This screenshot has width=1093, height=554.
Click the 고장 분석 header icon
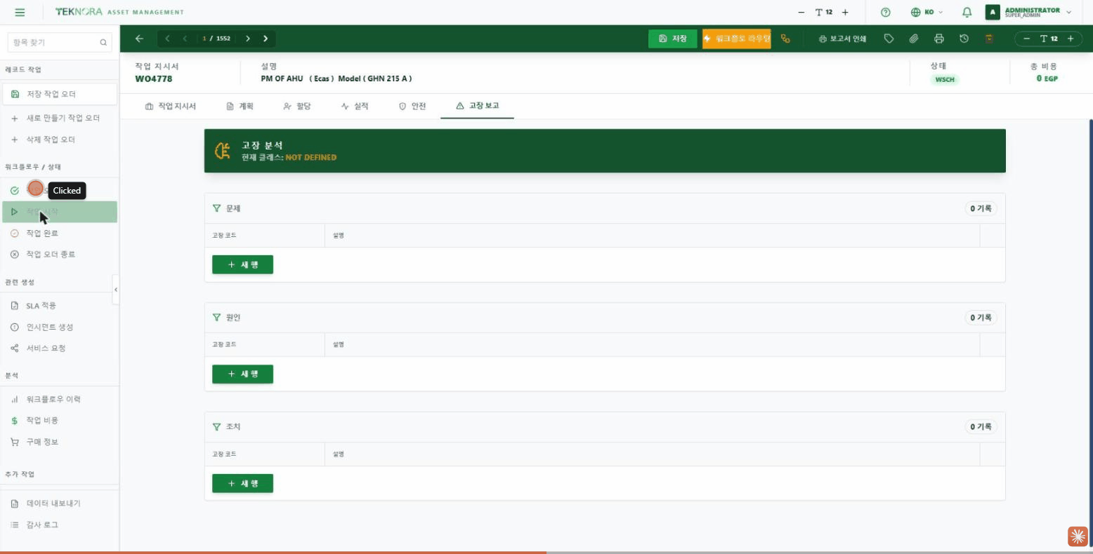[223, 151]
